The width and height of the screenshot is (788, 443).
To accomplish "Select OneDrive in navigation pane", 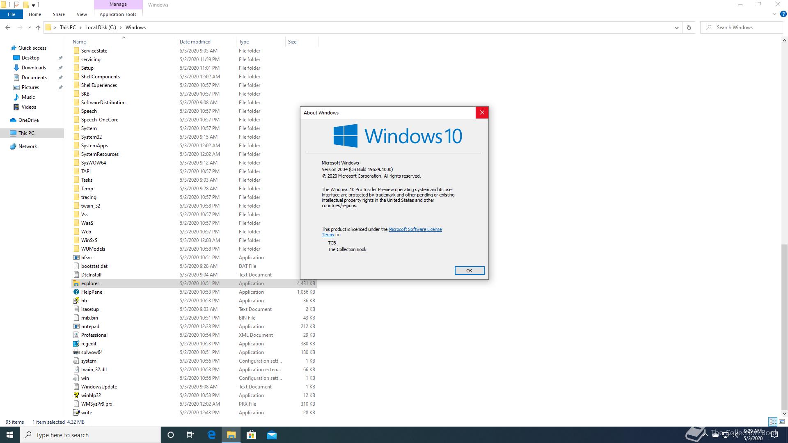I will [x=28, y=120].
